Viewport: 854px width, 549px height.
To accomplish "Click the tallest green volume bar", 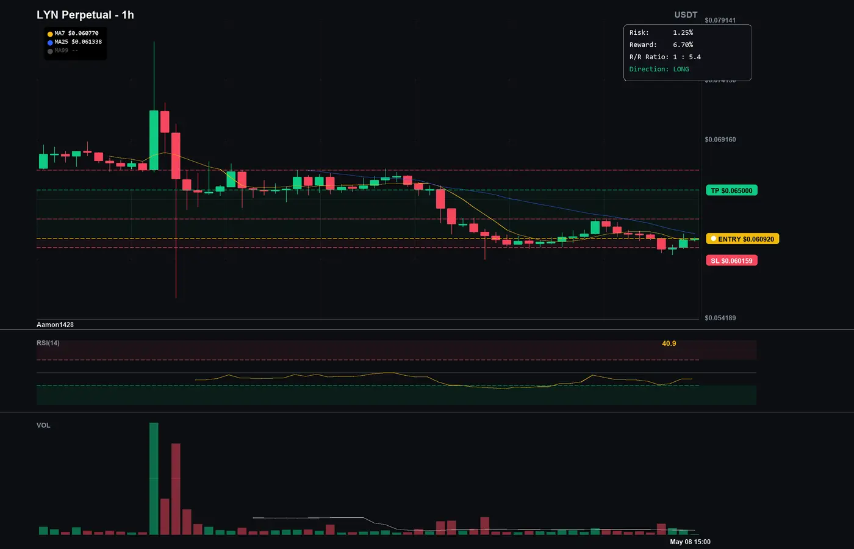I will (x=154, y=479).
